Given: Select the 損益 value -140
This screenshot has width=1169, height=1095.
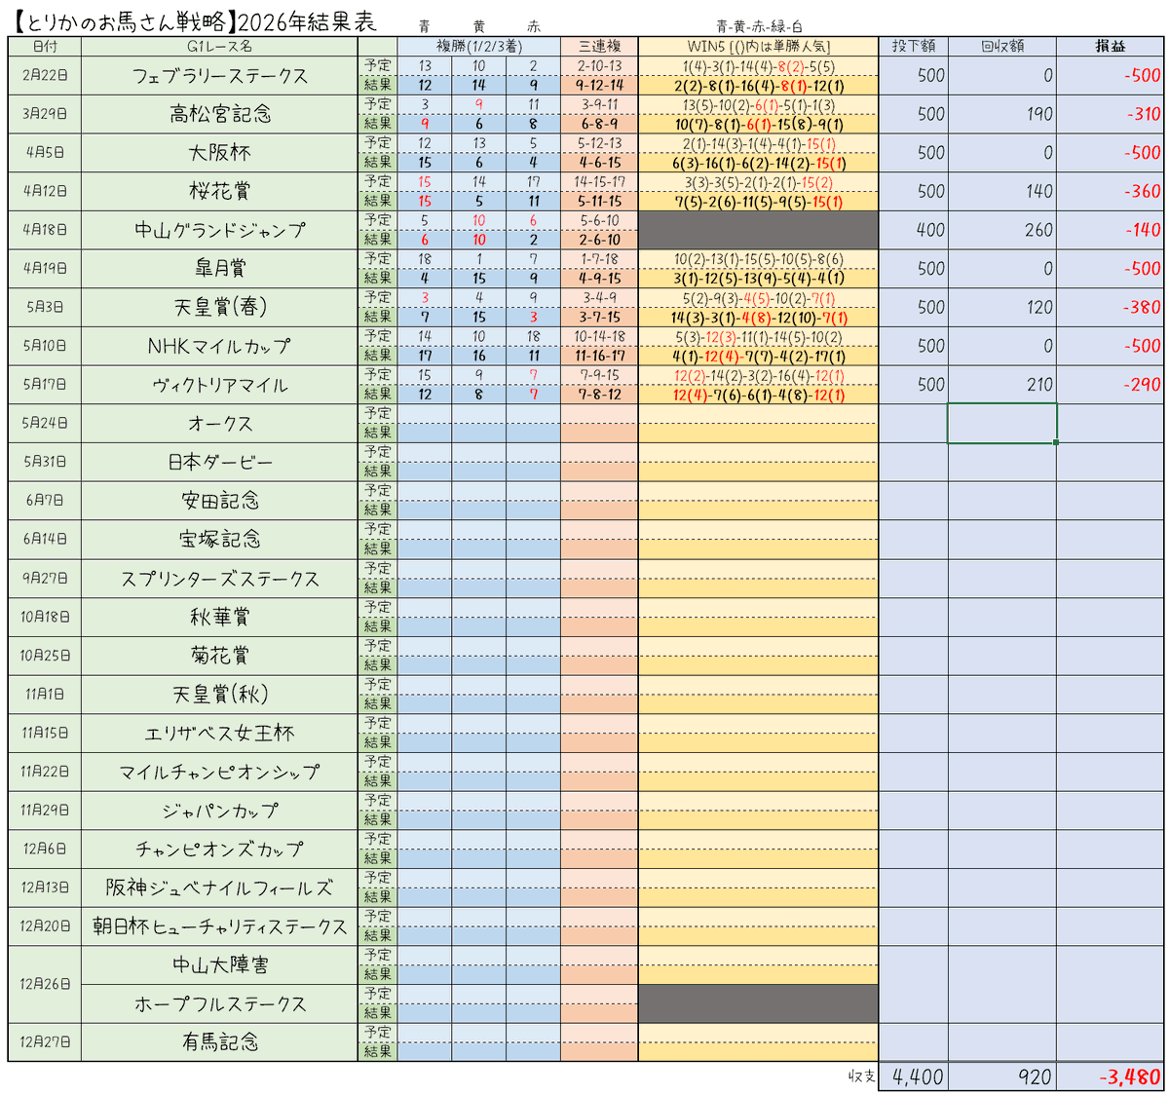Looking at the screenshot, I should [x=1110, y=230].
